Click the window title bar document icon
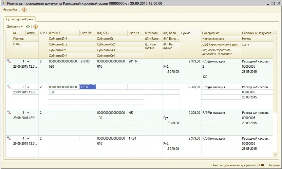 click(x=4, y=4)
